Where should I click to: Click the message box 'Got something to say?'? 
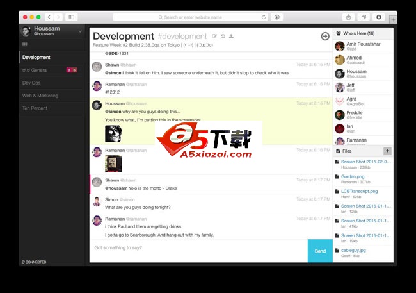198,251
